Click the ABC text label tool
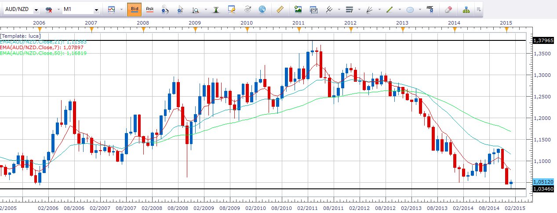This screenshot has height=213, width=557. tap(430, 9)
